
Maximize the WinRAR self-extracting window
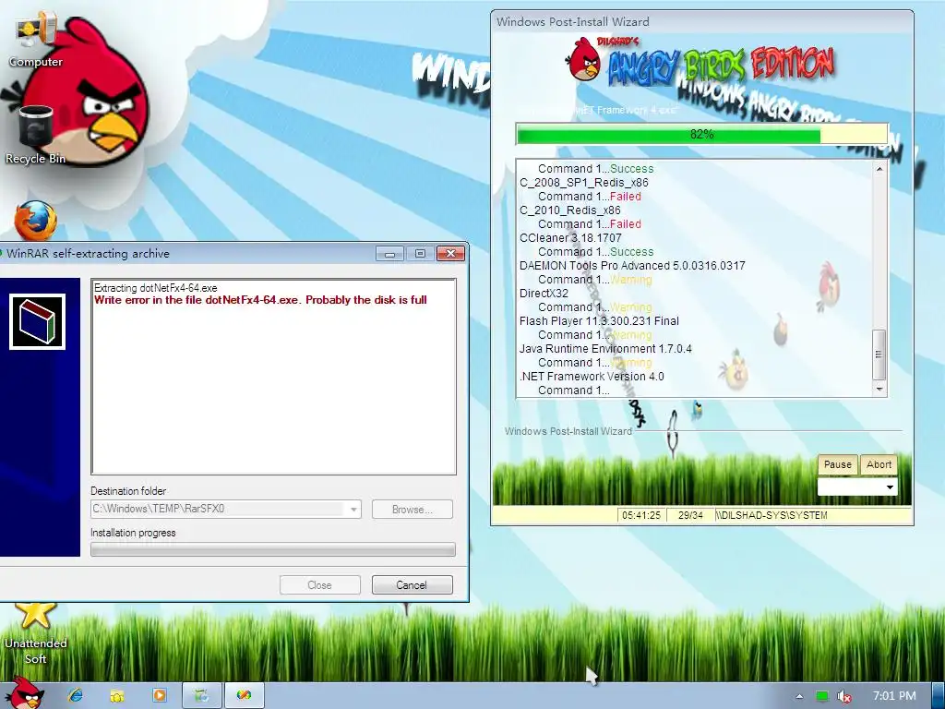click(420, 254)
